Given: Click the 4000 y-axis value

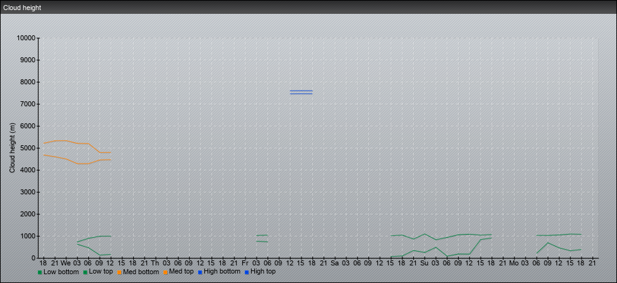Looking at the screenshot, I should click(28, 170).
